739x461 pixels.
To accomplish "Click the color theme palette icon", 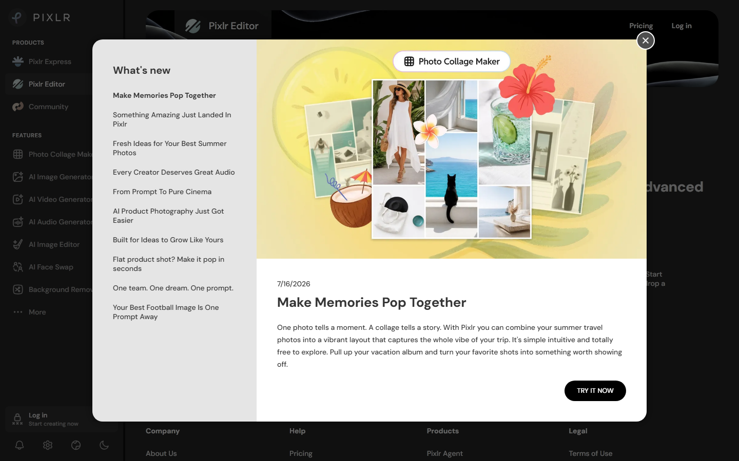I will pos(76,445).
